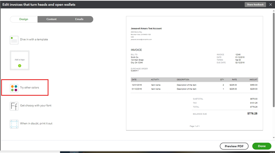
Task: Click the dashed print margins icon
Action: tap(14, 124)
